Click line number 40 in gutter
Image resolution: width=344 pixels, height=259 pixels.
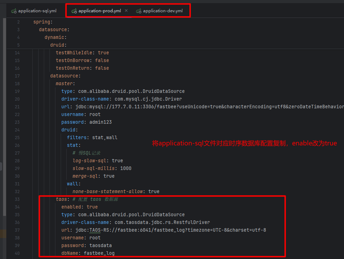pyautogui.click(x=17, y=253)
